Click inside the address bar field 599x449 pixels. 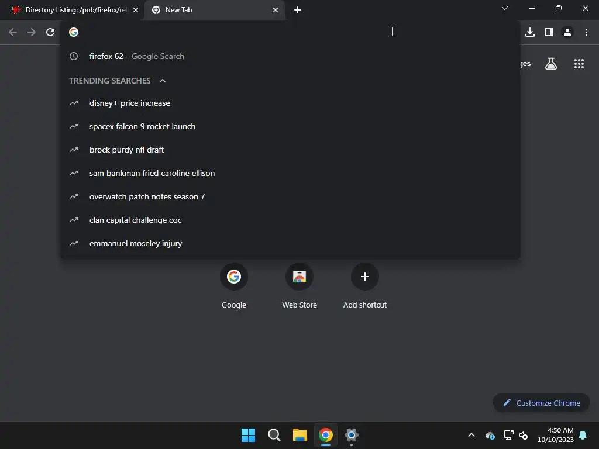290,32
